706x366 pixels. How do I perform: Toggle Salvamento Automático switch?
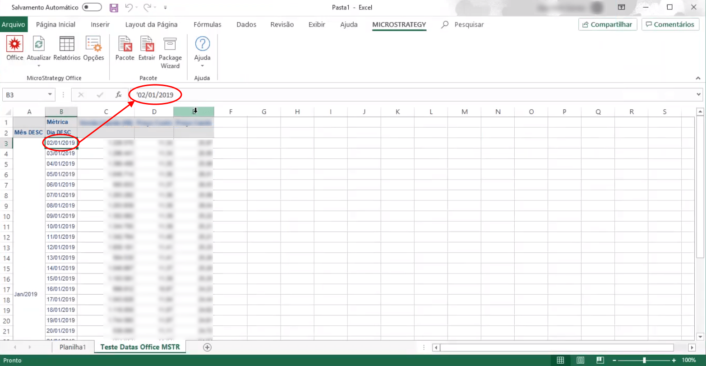[92, 8]
